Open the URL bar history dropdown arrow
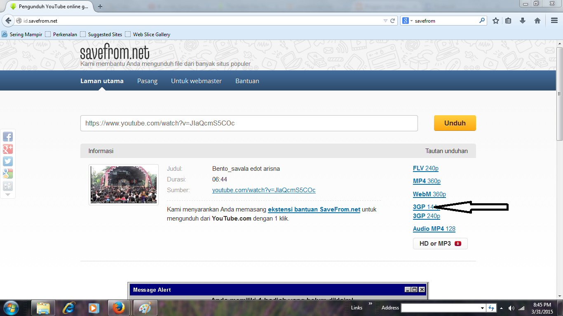Viewport: 563px width, 316px height. coord(385,21)
